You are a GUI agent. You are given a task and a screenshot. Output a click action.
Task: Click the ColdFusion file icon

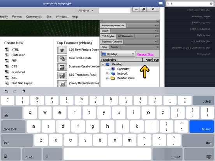coord(7,55)
